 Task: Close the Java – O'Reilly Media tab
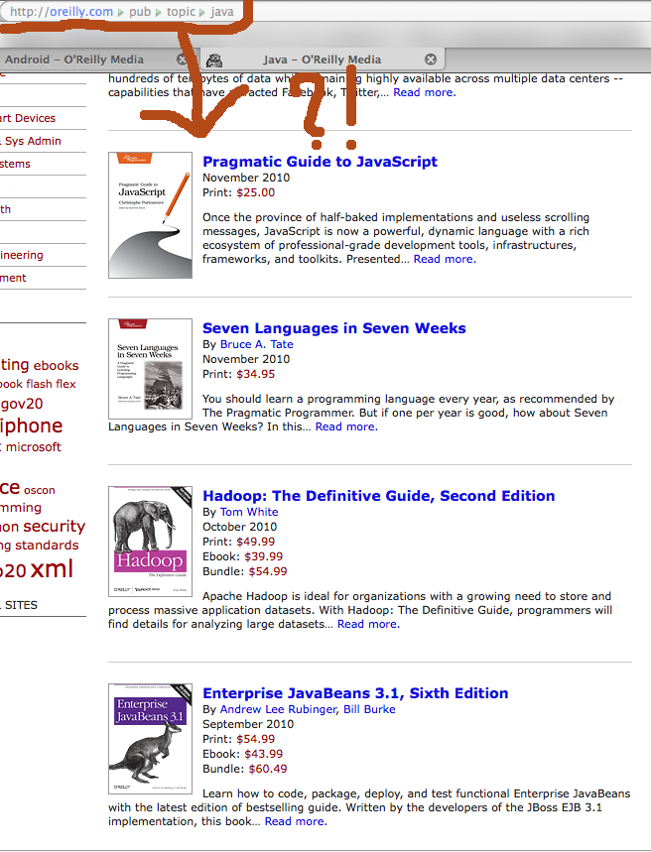point(430,60)
